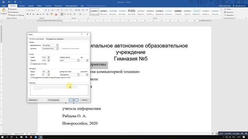The width and height of the screenshot is (248, 139).
Task: Apply yellow text highlight
Action: [x=52, y=14]
